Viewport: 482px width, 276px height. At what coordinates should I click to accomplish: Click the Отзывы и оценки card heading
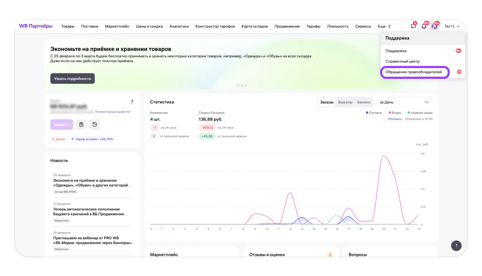[267, 254]
